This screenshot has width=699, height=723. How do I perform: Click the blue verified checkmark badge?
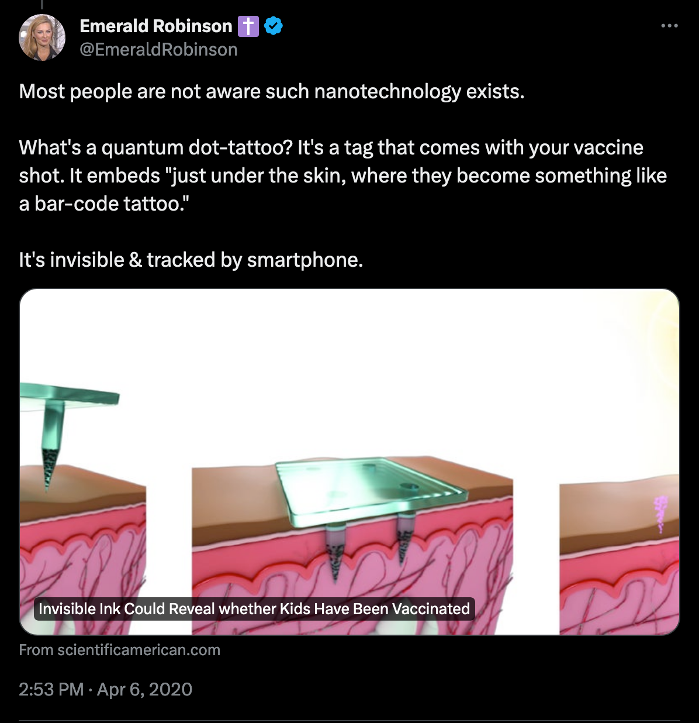(274, 26)
